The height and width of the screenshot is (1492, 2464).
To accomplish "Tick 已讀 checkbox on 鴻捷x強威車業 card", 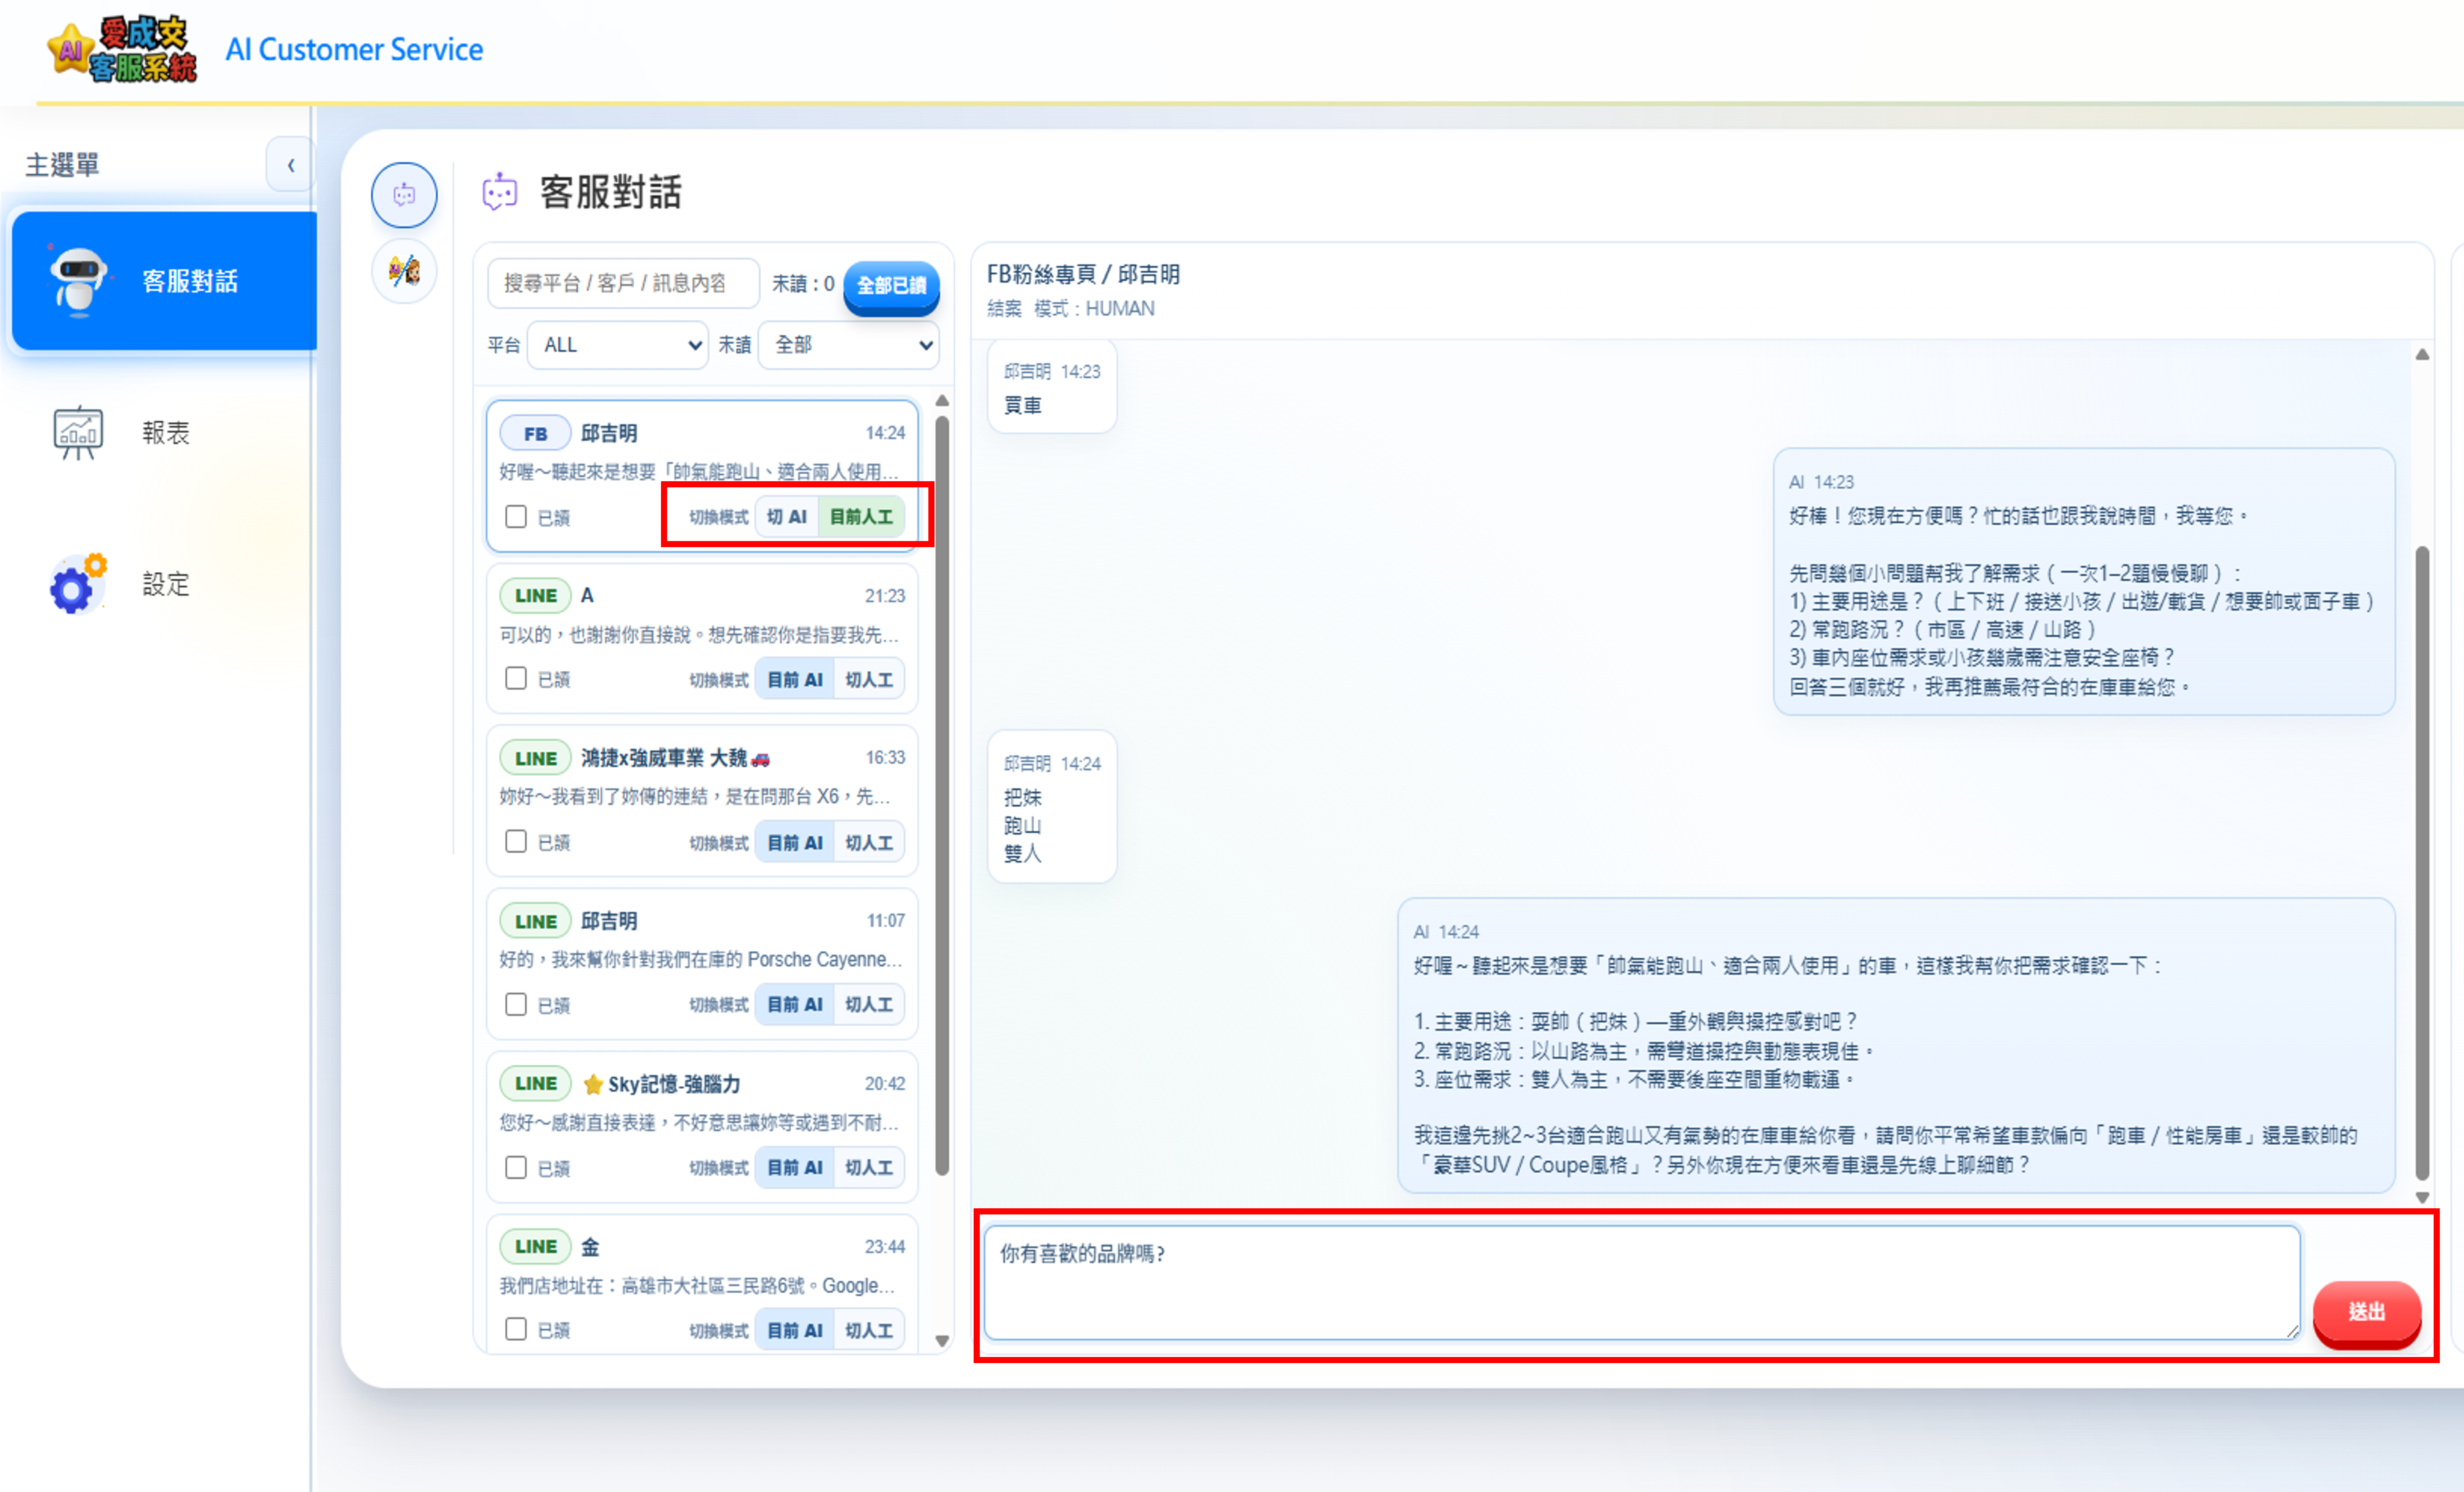I will tap(516, 842).
